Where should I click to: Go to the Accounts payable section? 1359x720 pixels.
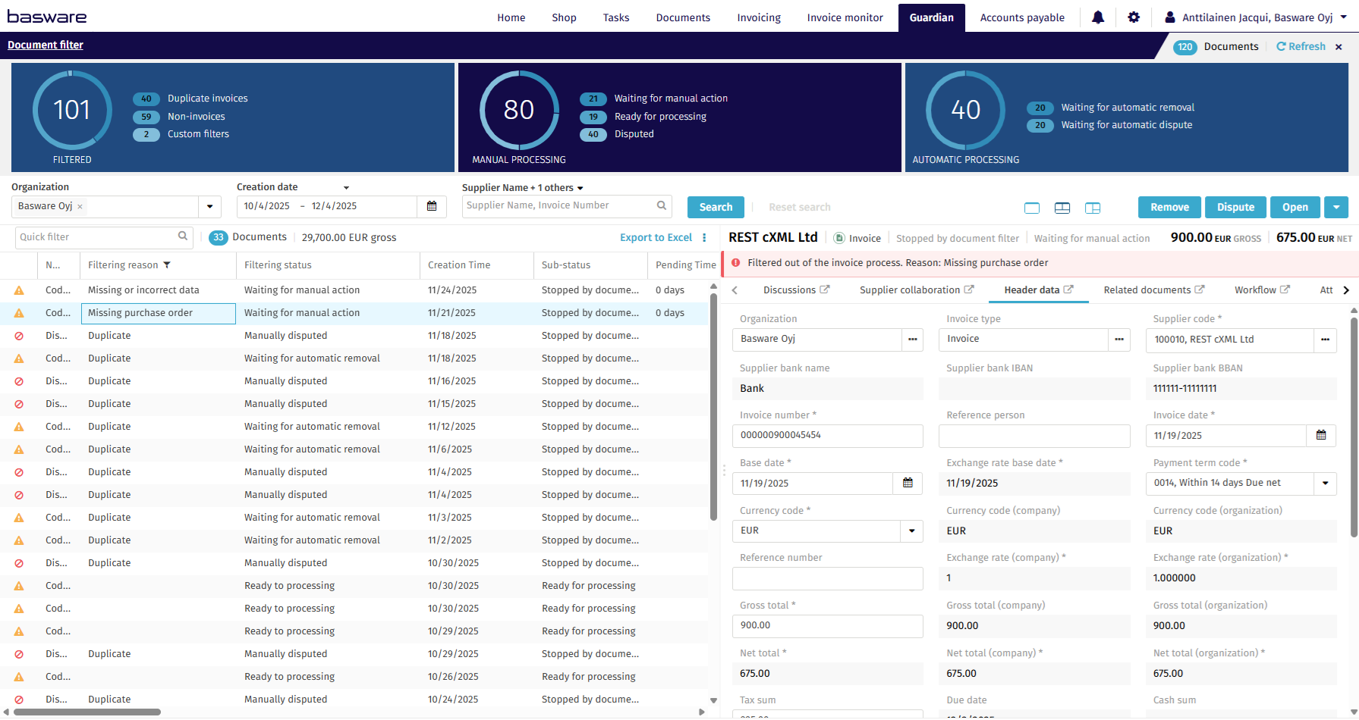1021,17
